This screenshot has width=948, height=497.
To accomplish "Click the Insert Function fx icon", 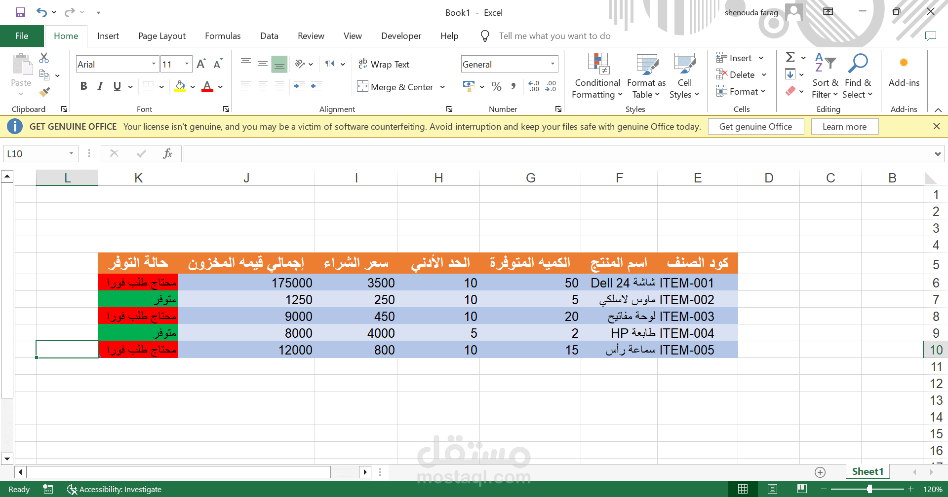I will [167, 154].
